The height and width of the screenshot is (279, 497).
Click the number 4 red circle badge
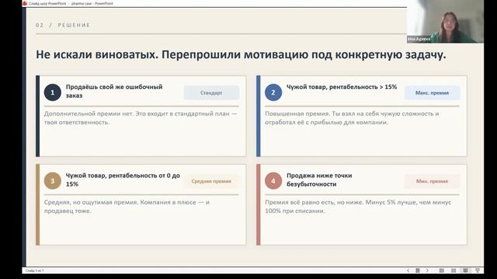[273, 181]
